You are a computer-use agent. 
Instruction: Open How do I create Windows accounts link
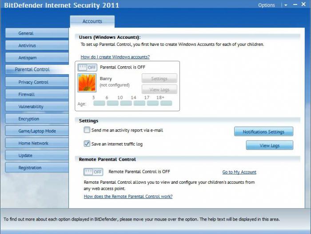pyautogui.click(x=115, y=57)
